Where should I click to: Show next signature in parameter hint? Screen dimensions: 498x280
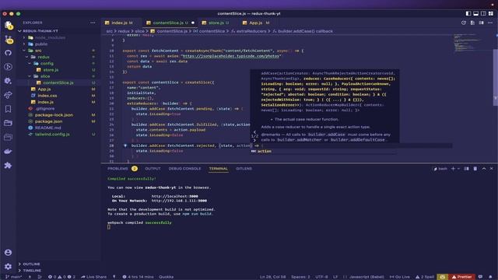[254, 140]
